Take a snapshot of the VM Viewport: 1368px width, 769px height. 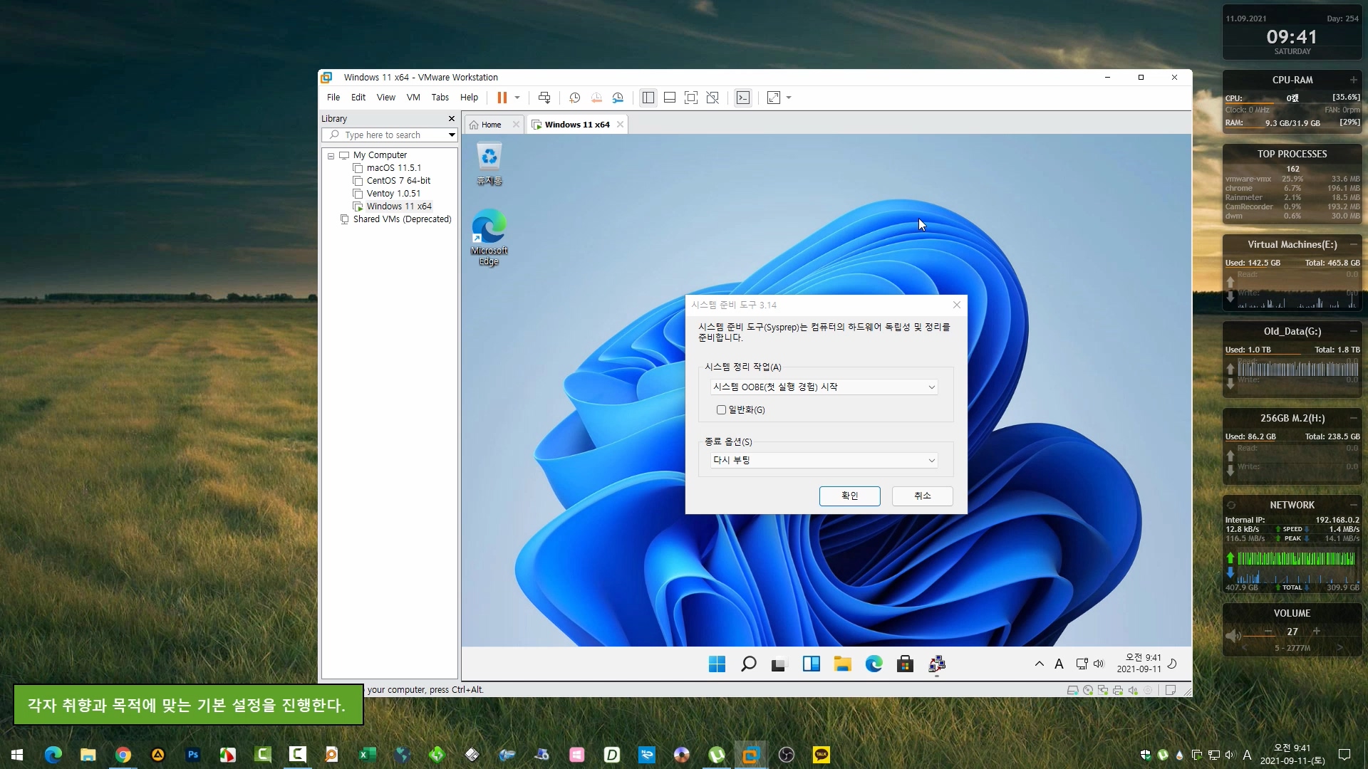pos(574,98)
